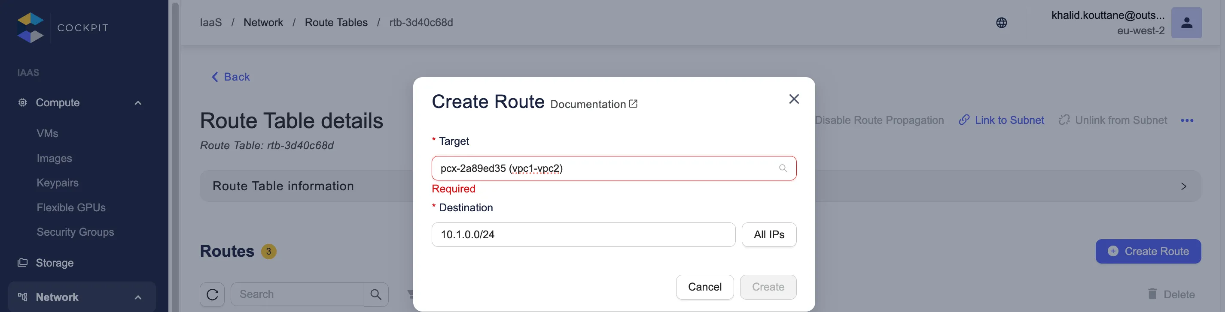Open the Documentation external link
Image resolution: width=1225 pixels, height=312 pixels.
tap(593, 104)
